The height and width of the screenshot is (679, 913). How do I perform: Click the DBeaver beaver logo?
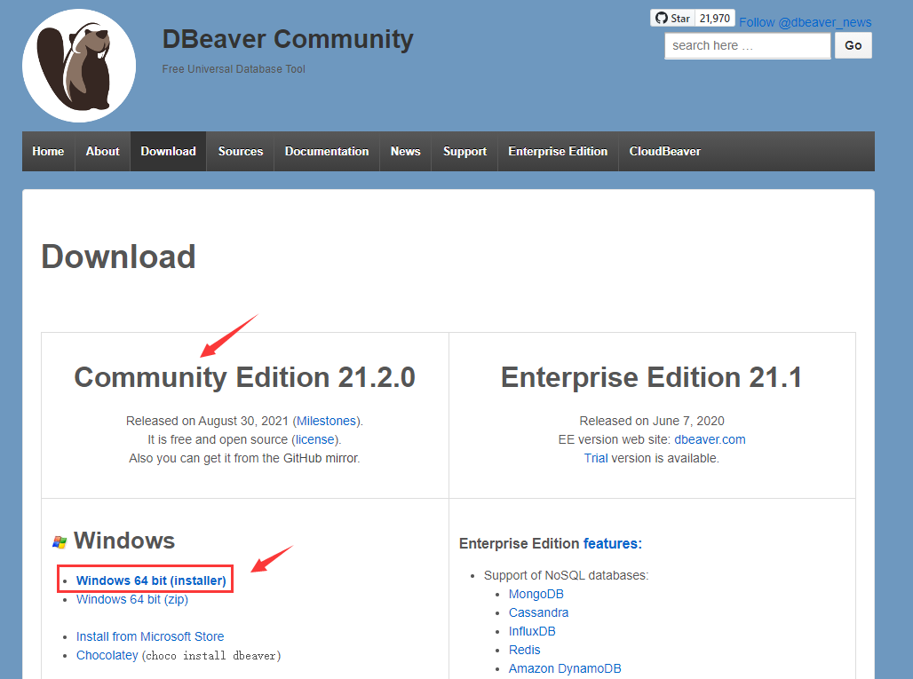tap(79, 66)
